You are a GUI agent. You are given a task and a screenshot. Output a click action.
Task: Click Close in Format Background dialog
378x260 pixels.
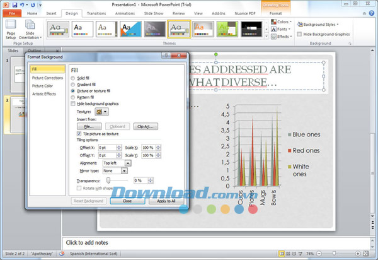click(127, 201)
